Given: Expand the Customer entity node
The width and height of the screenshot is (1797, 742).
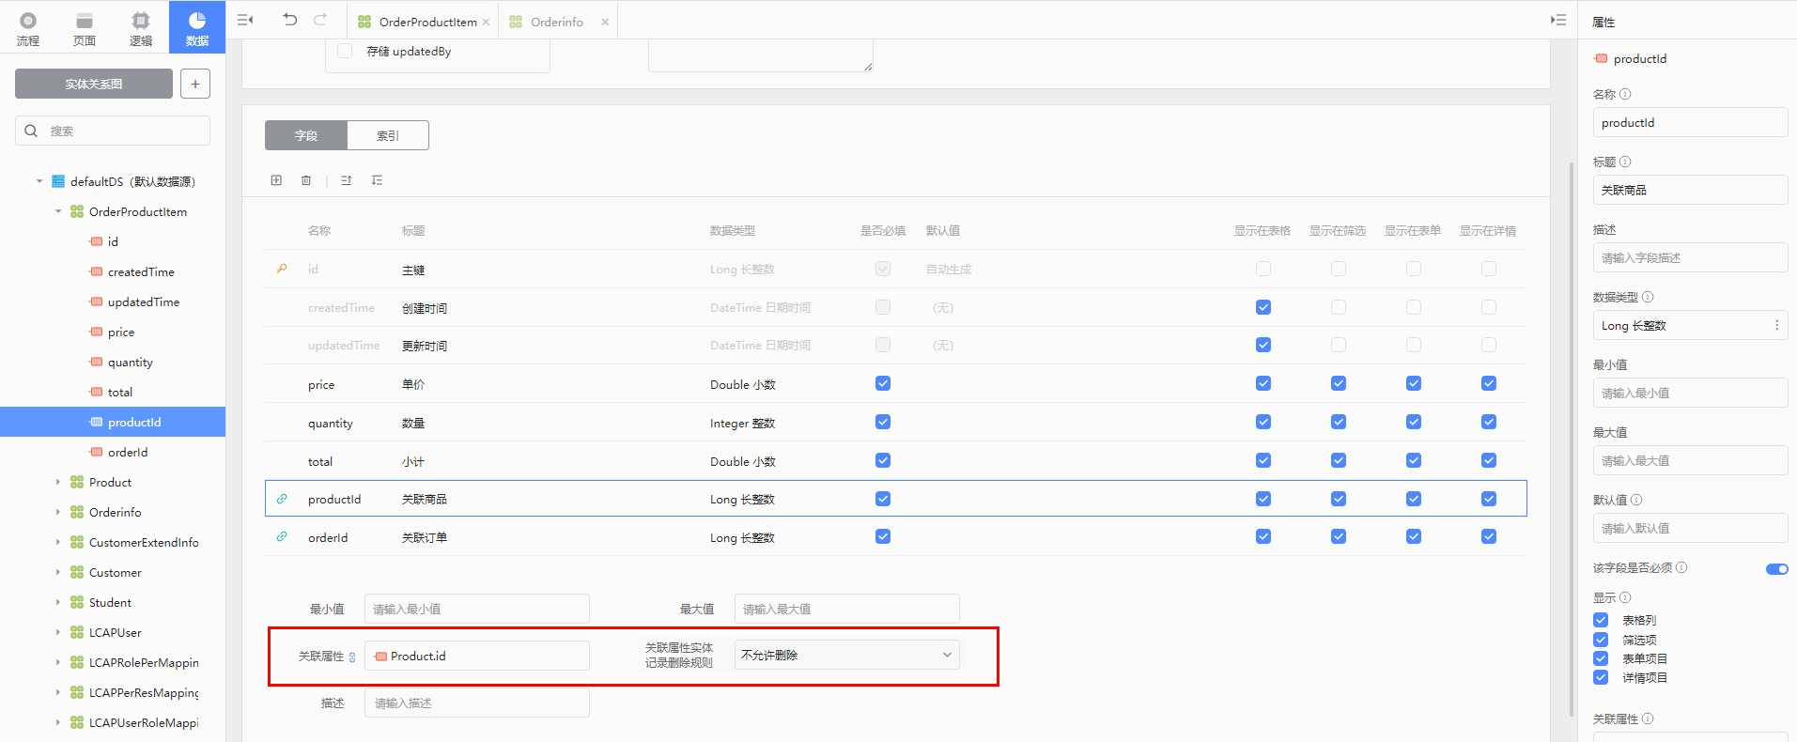Looking at the screenshot, I should pos(58,572).
